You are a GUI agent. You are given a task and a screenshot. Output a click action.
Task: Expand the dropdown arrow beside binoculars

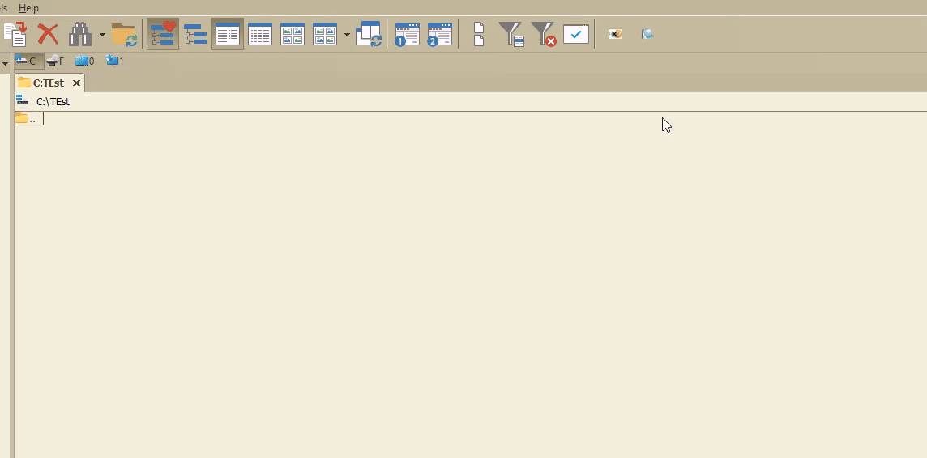coord(102,35)
